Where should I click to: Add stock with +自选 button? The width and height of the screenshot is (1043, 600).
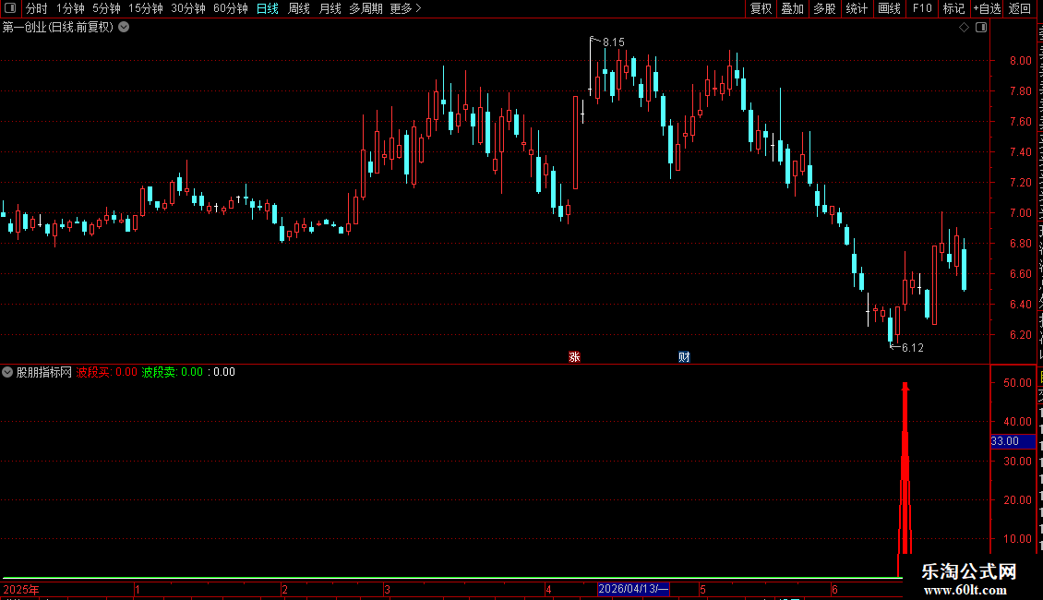tap(987, 8)
